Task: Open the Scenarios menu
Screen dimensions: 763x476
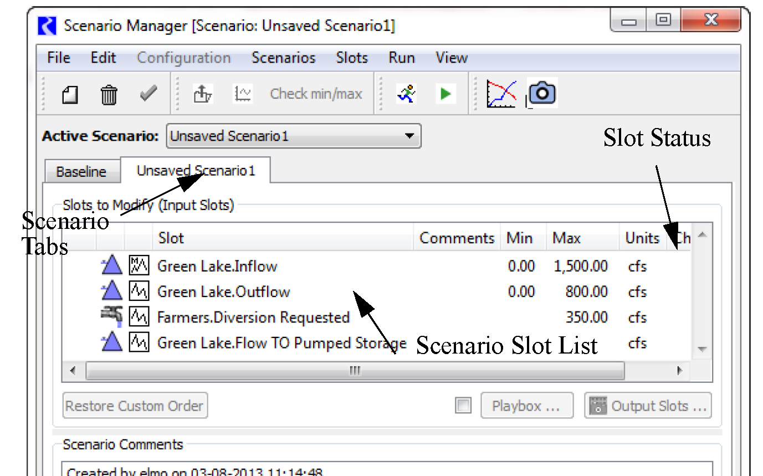Action: click(283, 58)
